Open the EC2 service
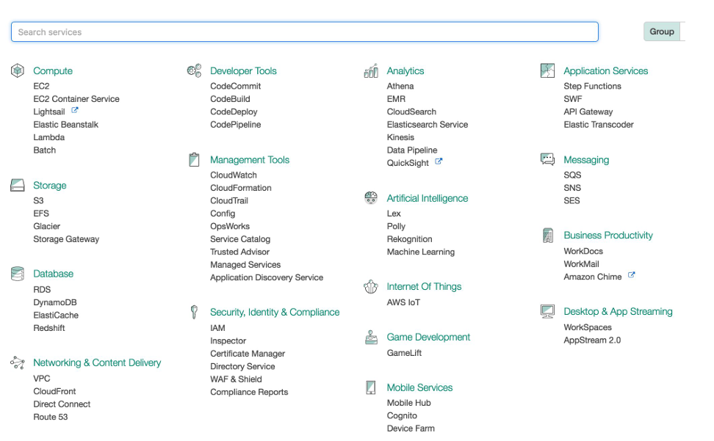714x441 pixels. pyautogui.click(x=41, y=86)
